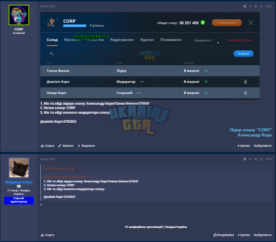Click the date on post #103
276x242 pixels.
pyautogui.click(x=48, y=6)
